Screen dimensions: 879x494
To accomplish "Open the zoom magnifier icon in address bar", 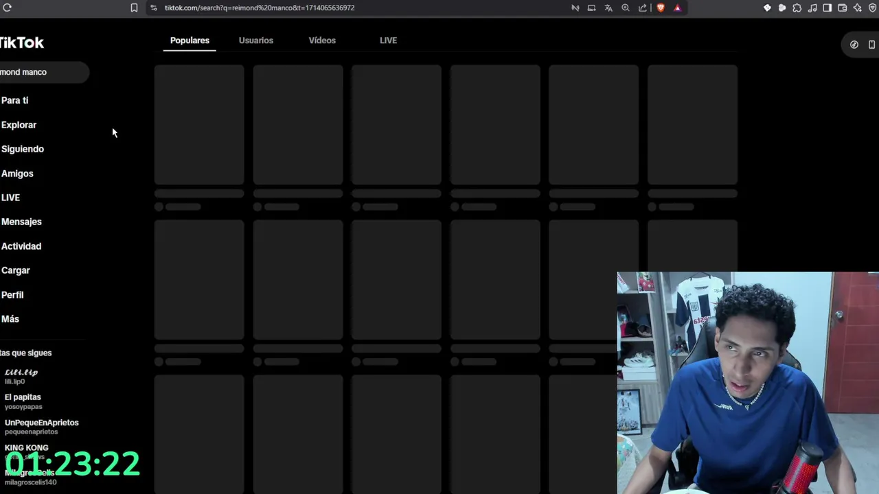I will click(x=626, y=8).
